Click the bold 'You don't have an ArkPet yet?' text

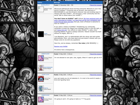[66, 19]
